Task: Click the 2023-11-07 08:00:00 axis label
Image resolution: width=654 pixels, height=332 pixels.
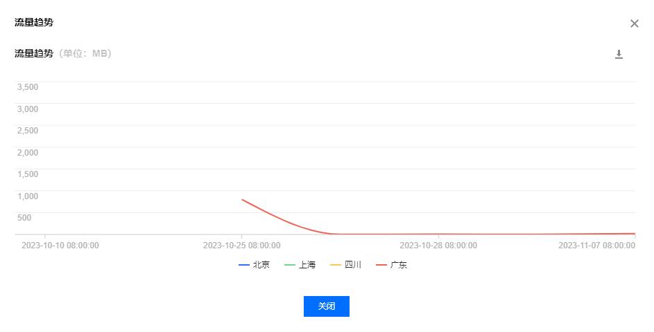Action: (596, 246)
